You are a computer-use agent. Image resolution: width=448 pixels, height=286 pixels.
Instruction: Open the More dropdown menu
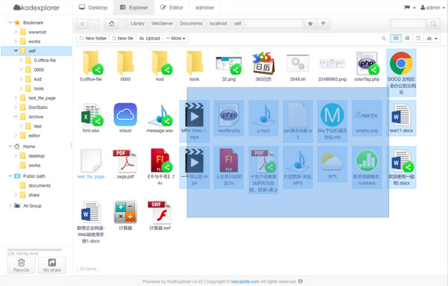[175, 38]
